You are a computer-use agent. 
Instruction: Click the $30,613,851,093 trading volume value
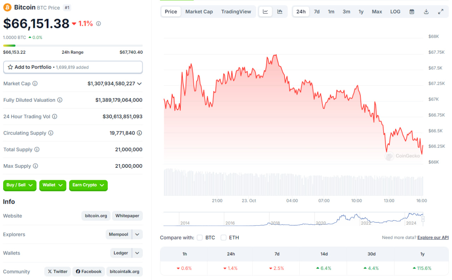(x=123, y=117)
